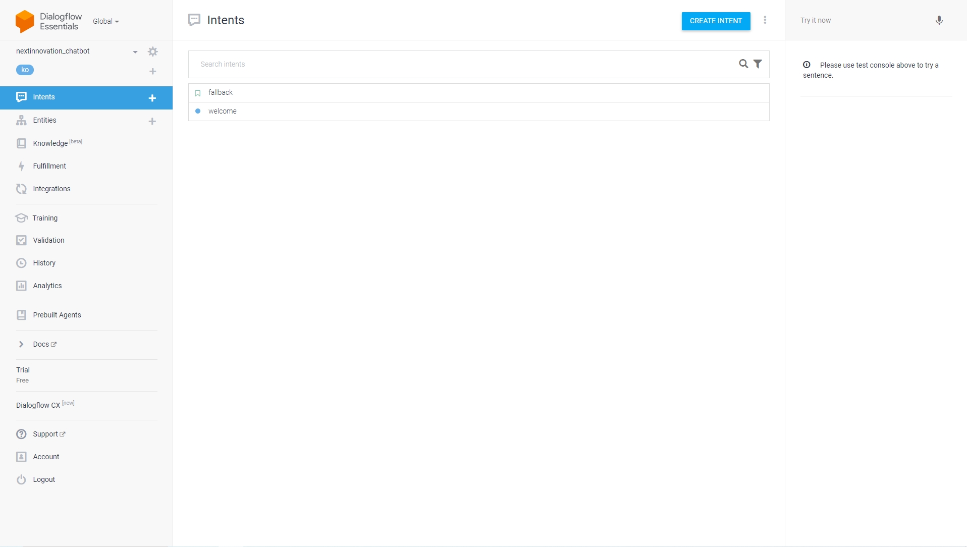This screenshot has width=967, height=547.
Task: Click the Intents chat bubble sidebar icon
Action: [x=21, y=97]
